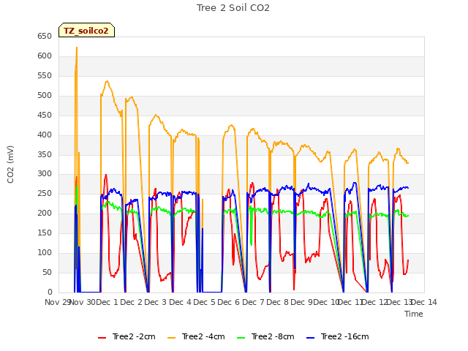The width and height of the screenshot is (468, 351).
Task: Click the Dec 4 x-axis date label
Action: click(x=181, y=302)
